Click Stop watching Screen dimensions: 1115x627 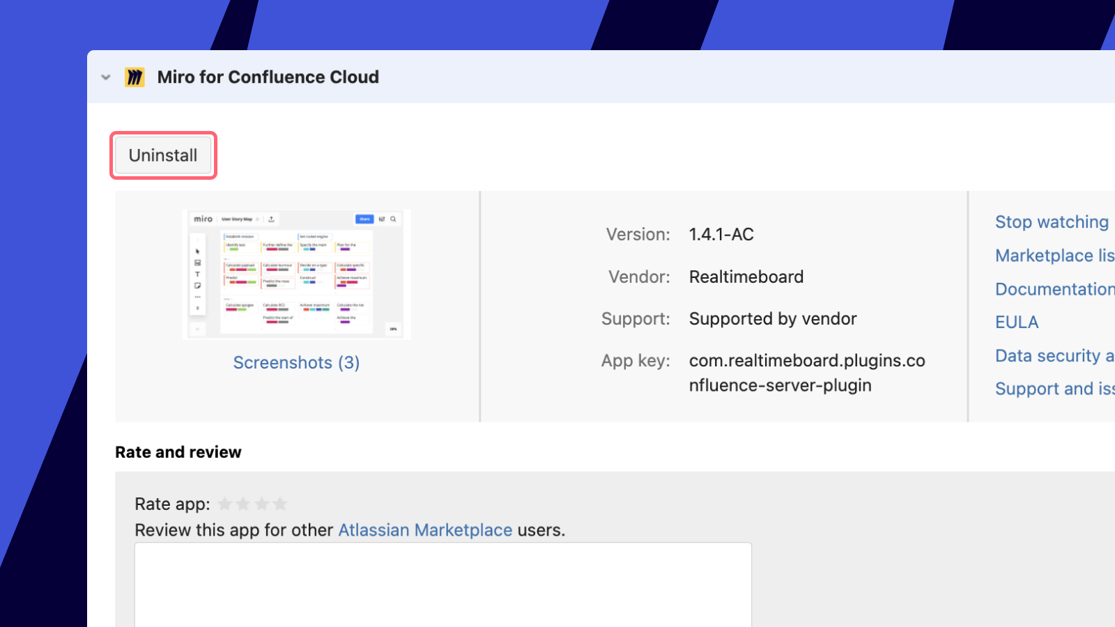pyautogui.click(x=1052, y=222)
